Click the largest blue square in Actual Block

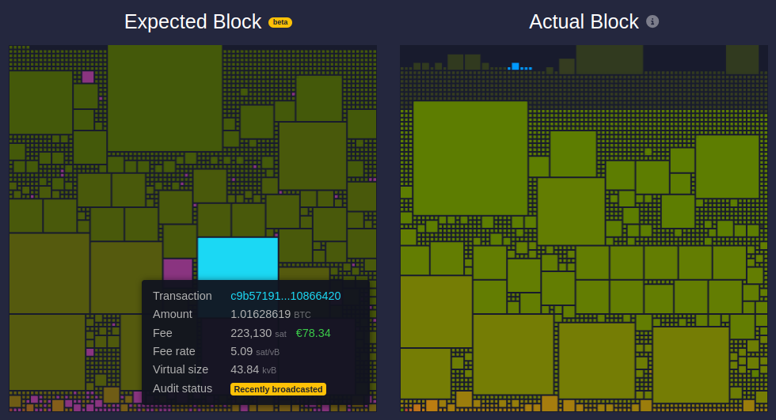pos(515,66)
